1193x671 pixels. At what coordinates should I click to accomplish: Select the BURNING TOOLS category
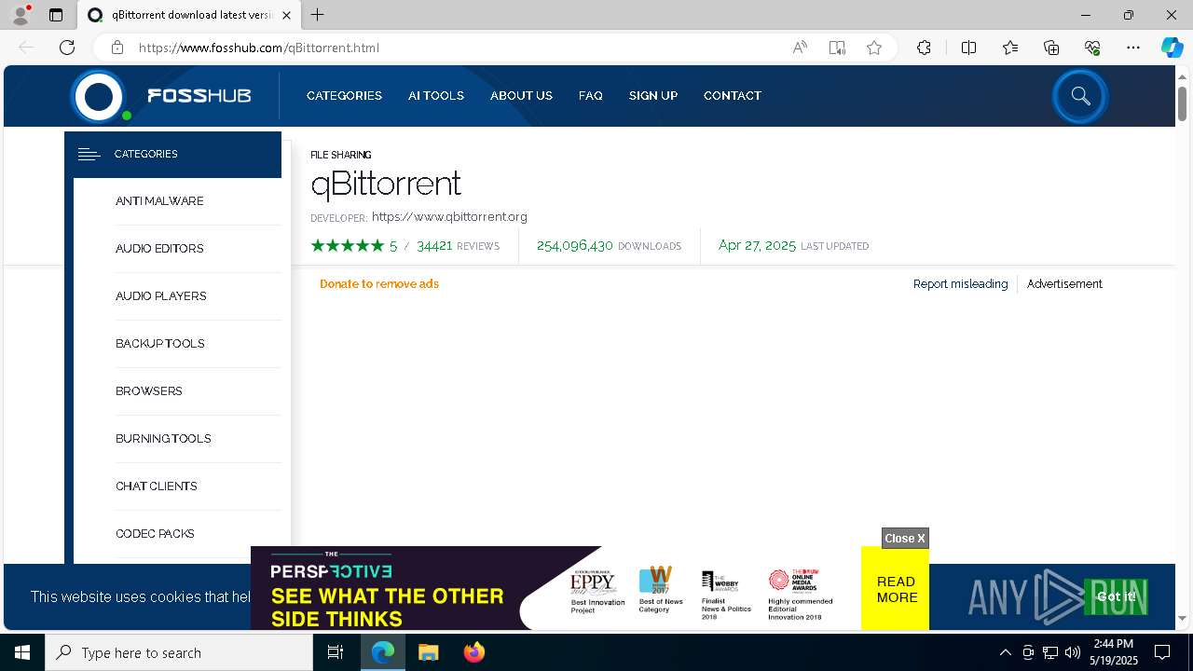[x=163, y=439]
